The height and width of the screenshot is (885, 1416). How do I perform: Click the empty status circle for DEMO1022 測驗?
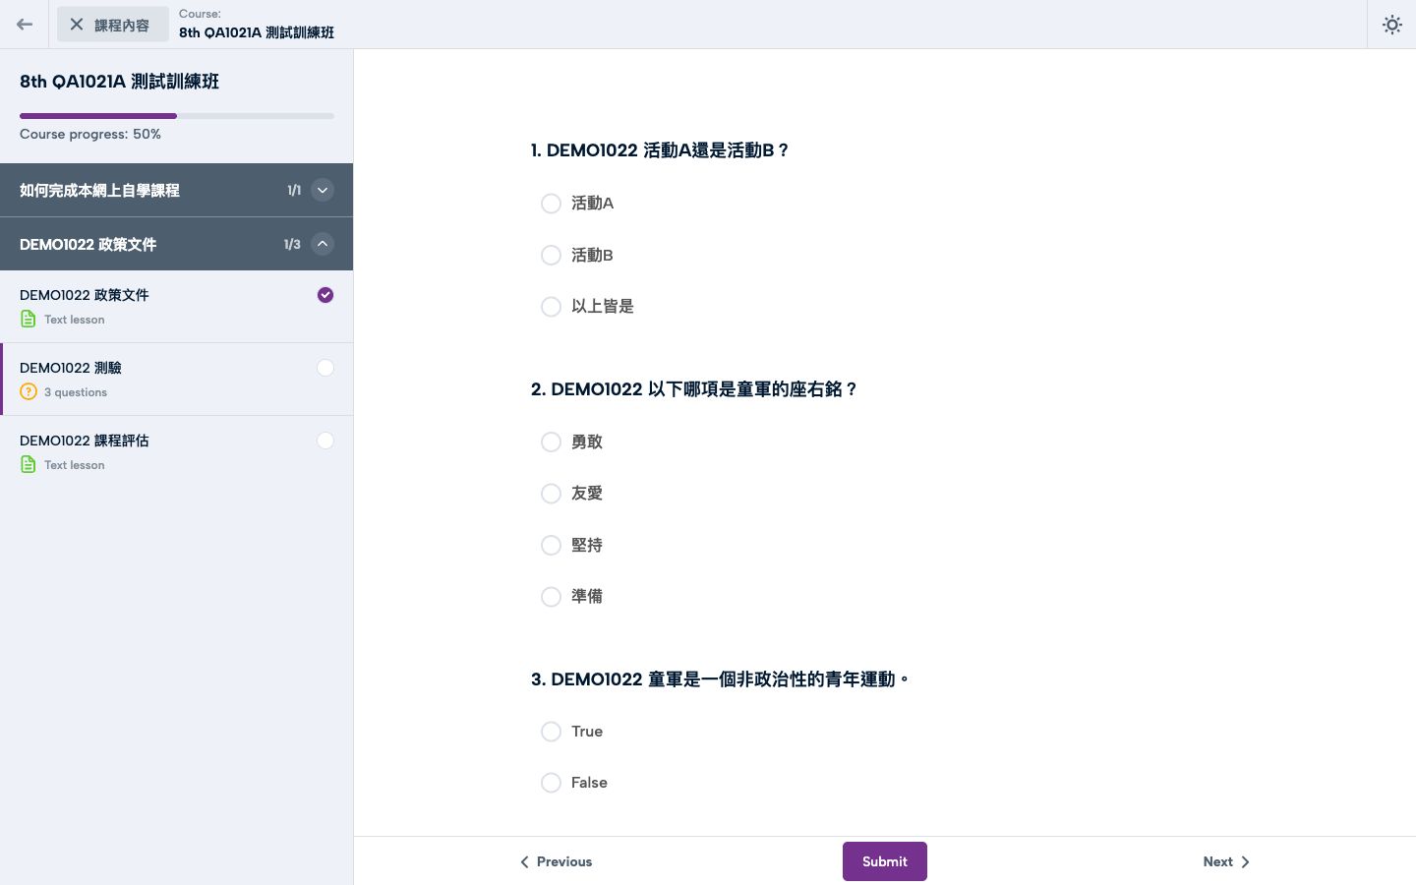[325, 368]
